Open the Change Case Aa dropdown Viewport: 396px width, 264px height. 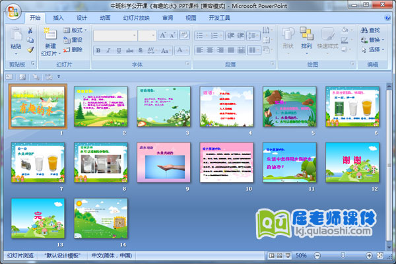tap(166, 51)
